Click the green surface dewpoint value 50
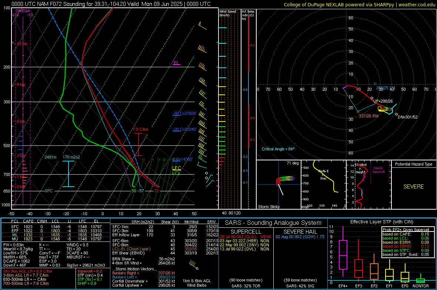This screenshot has width=437, height=290. 134,191
